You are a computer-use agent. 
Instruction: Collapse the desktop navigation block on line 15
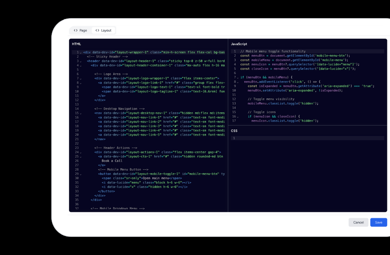(x=80, y=113)
